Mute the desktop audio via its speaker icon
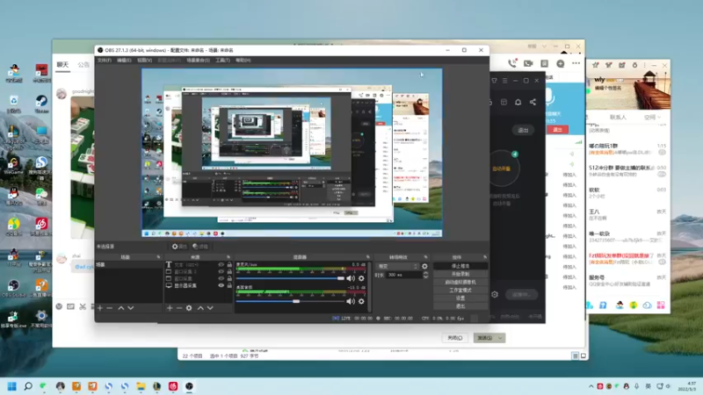The width and height of the screenshot is (703, 395). point(351,301)
